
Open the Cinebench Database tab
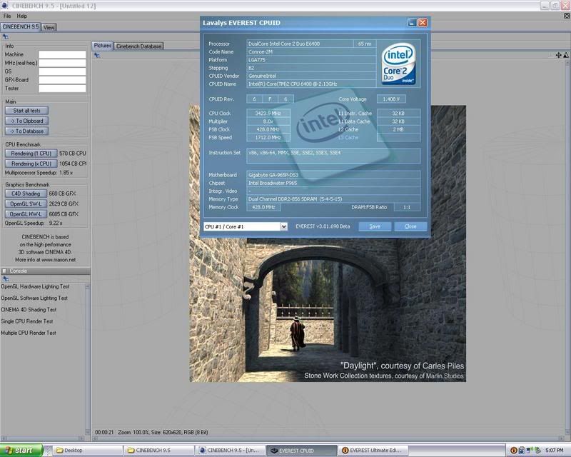(x=138, y=46)
